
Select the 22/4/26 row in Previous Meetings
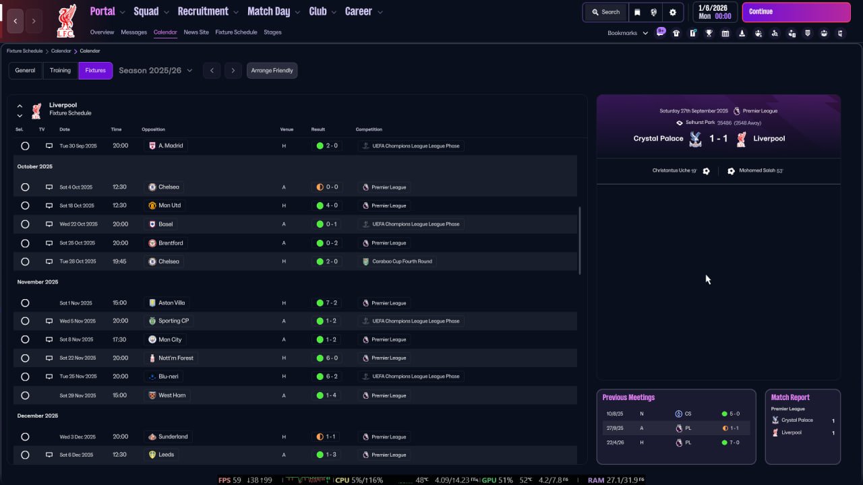(676, 443)
